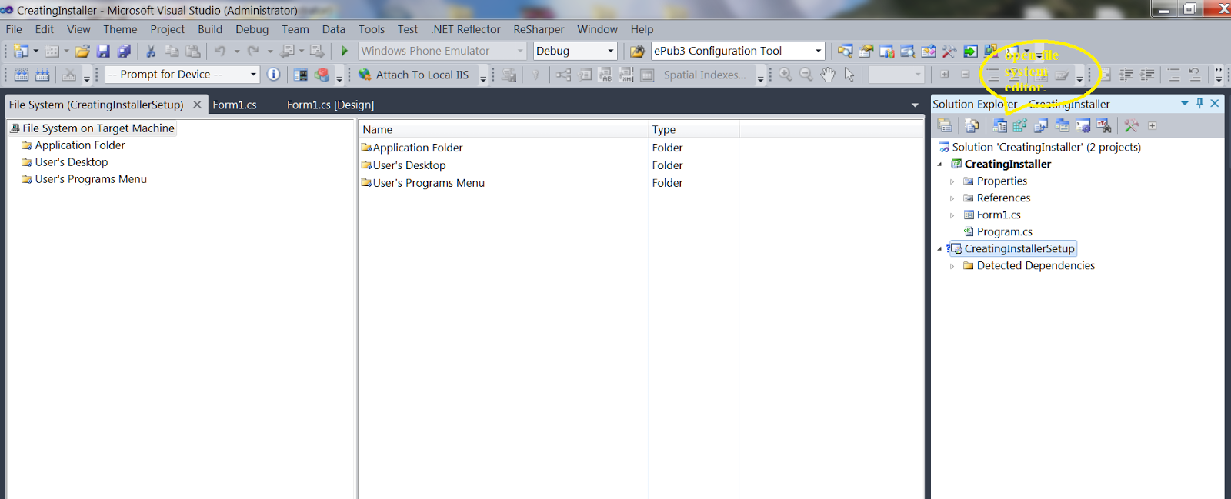Open the Build menu
The width and height of the screenshot is (1231, 499).
click(x=209, y=29)
